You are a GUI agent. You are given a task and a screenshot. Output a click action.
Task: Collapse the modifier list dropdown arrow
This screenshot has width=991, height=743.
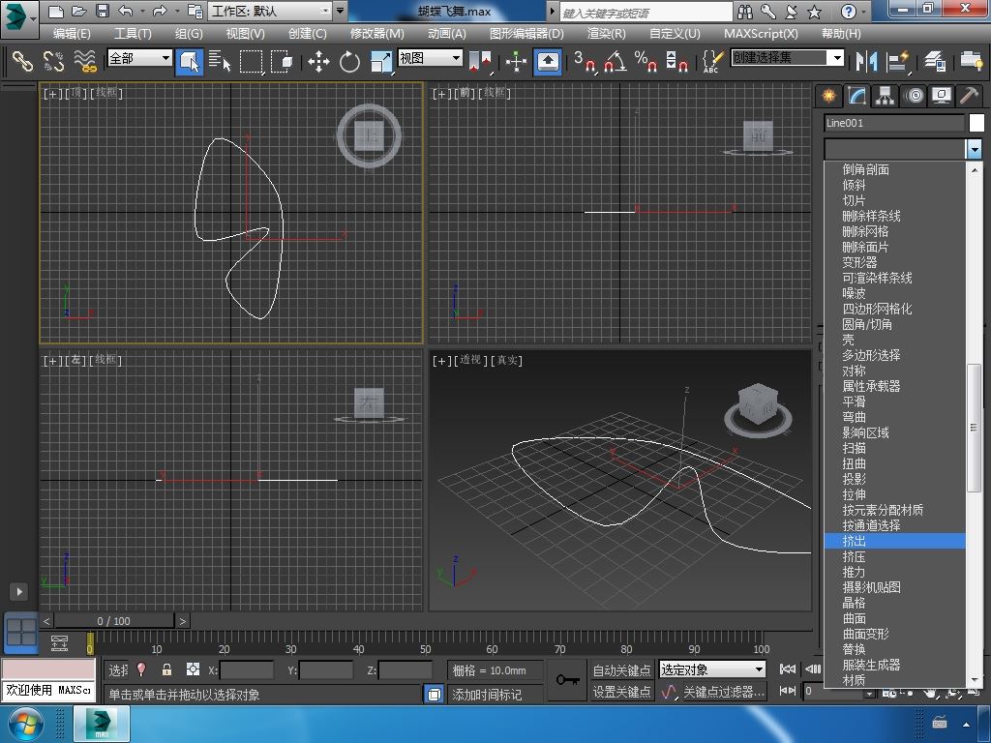[x=974, y=150]
